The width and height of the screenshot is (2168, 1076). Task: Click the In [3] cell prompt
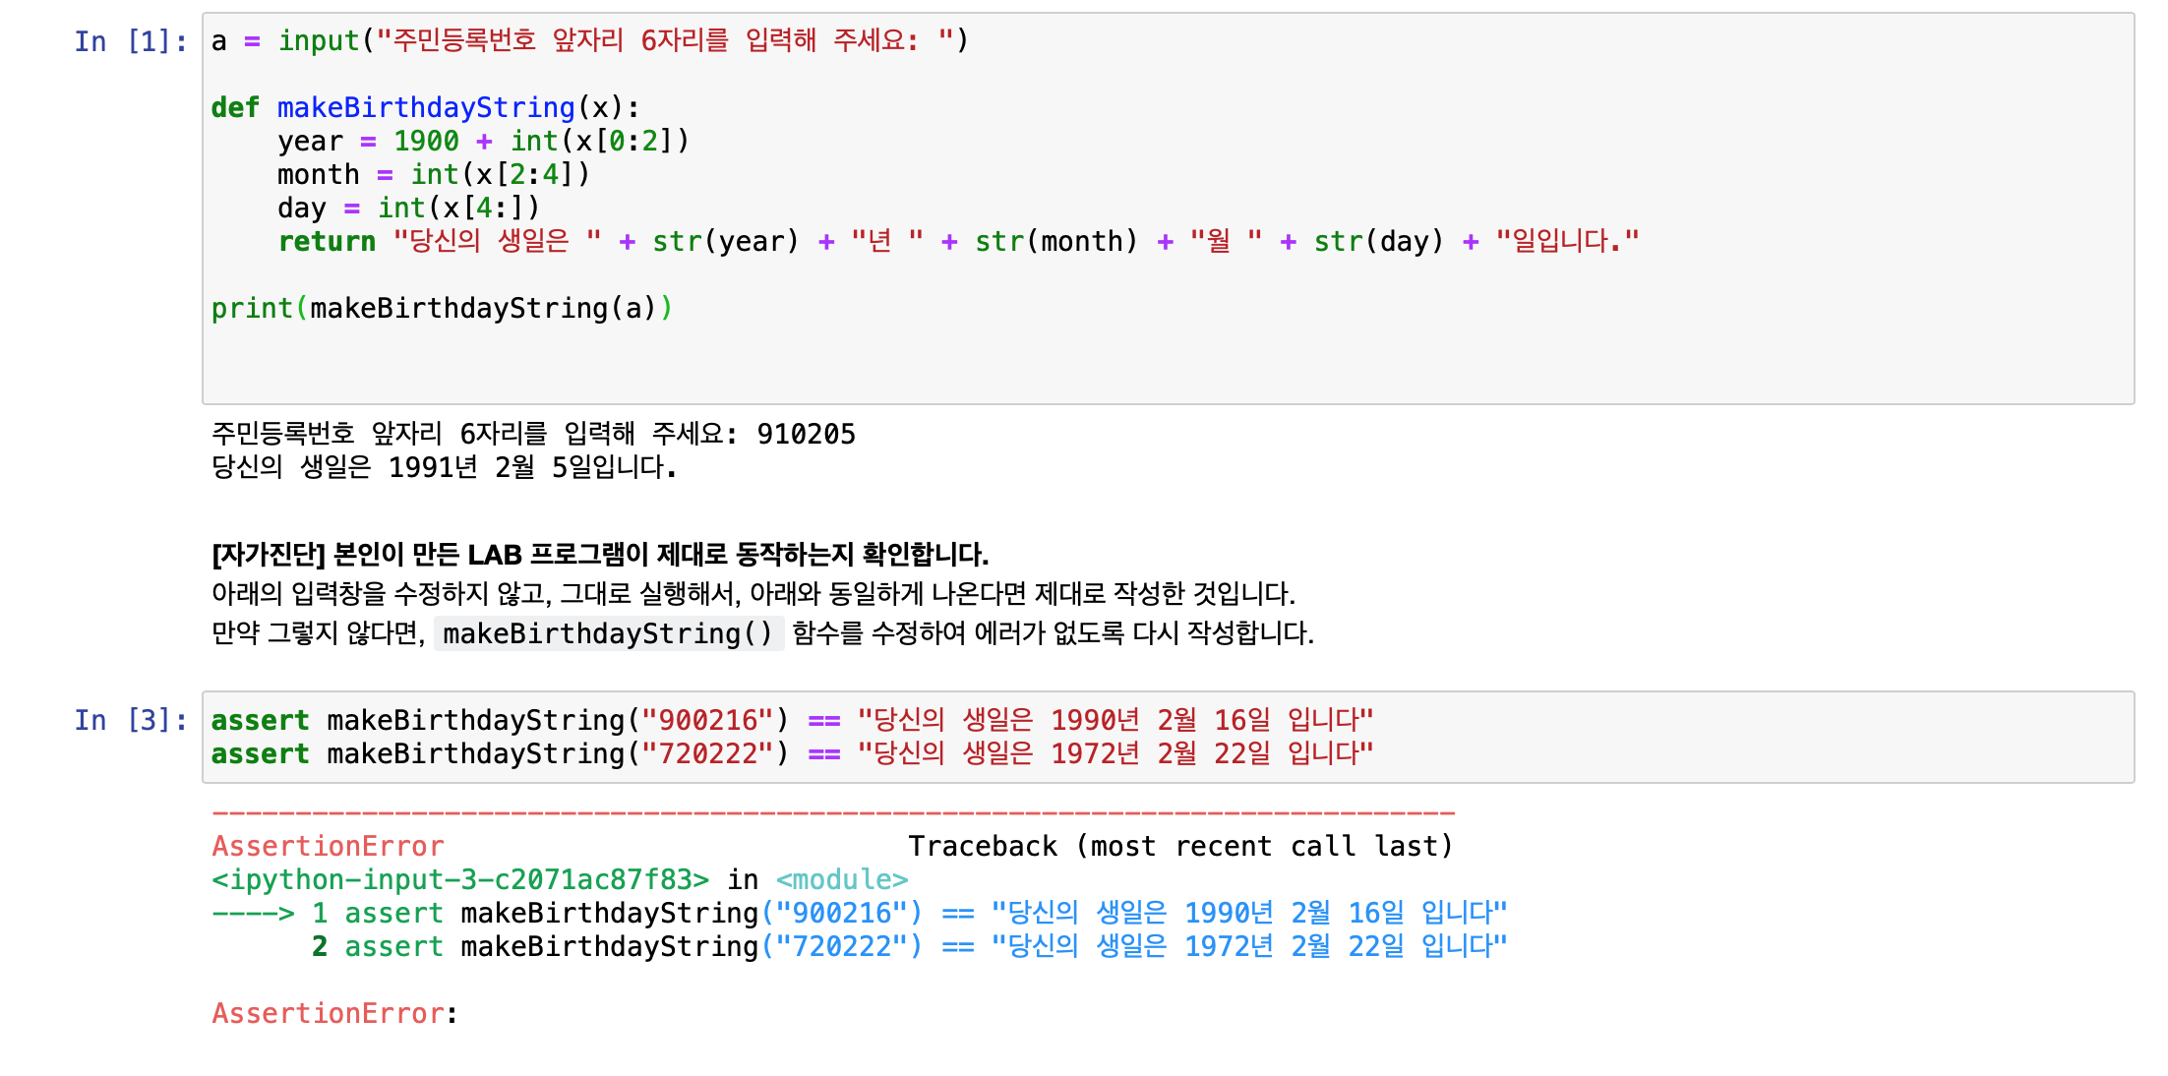coord(131,721)
